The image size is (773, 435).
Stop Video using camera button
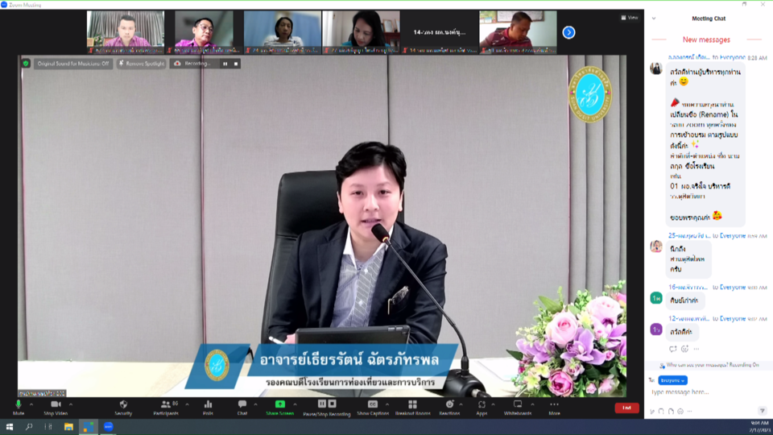(x=56, y=408)
